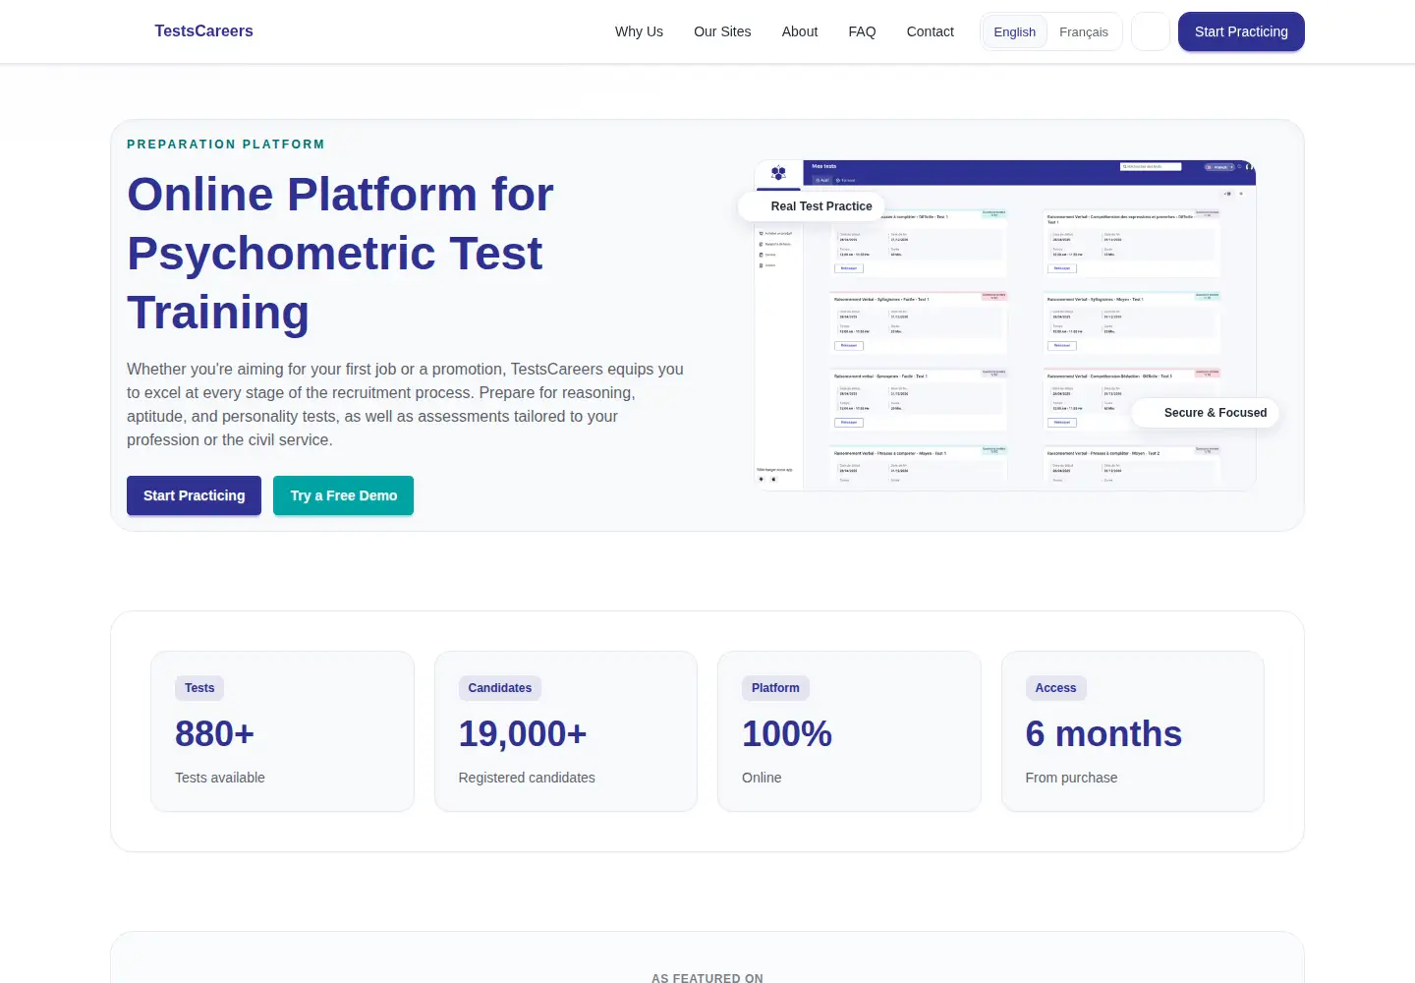This screenshot has width=1415, height=983.
Task: Click the Online Platform for Psychometric heading
Action: point(340,253)
